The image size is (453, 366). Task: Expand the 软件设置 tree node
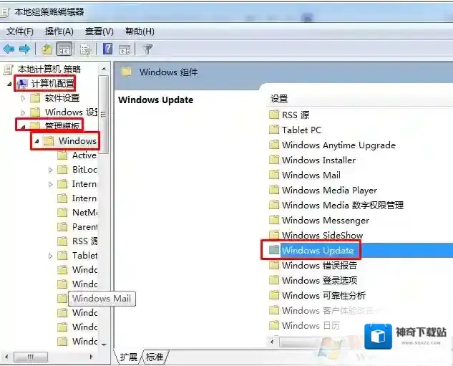click(x=23, y=98)
